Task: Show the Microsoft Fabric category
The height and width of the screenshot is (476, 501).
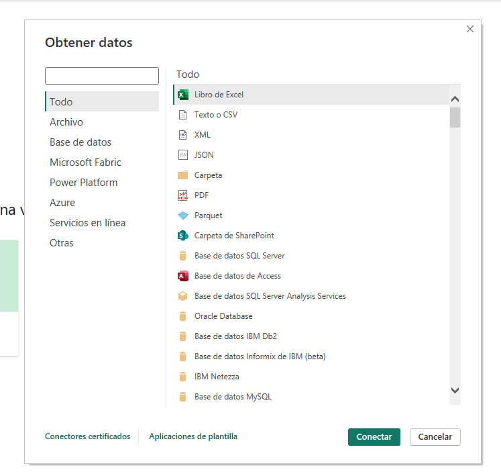Action: 85,162
